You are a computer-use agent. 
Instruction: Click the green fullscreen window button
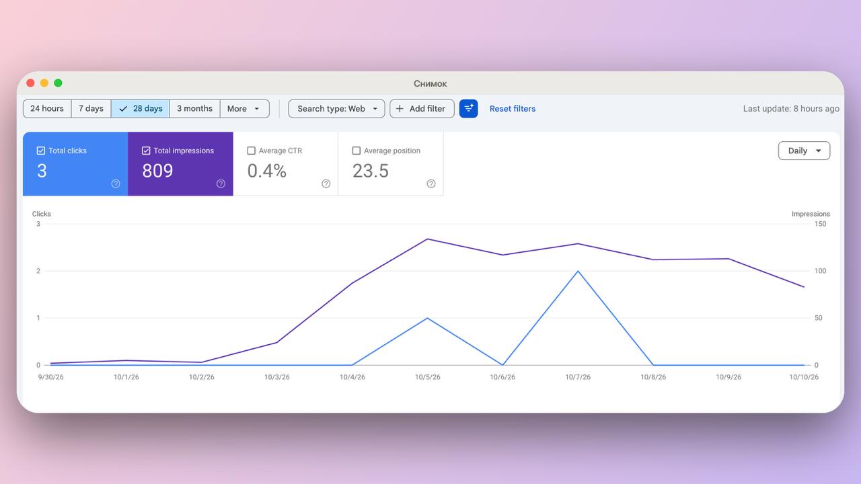pyautogui.click(x=58, y=83)
